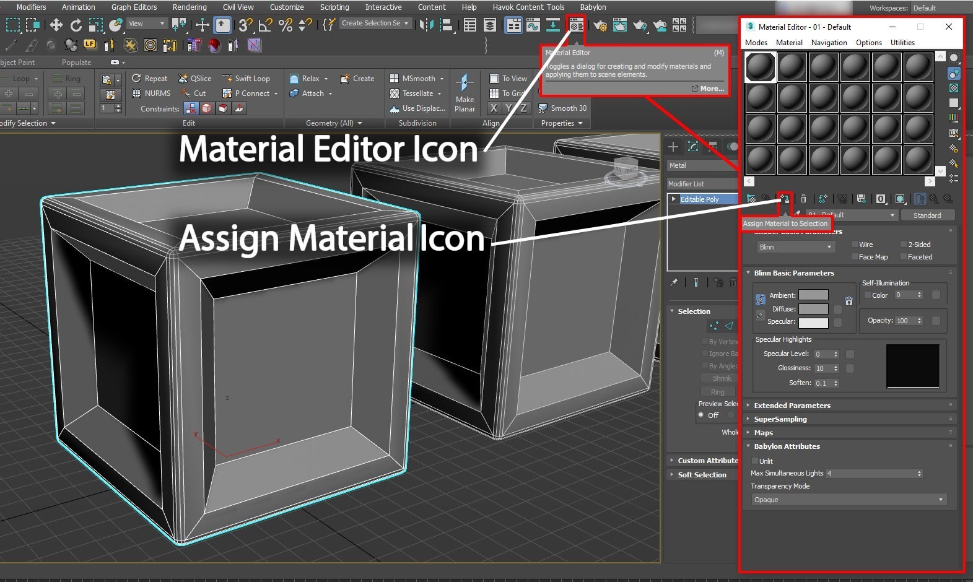Viewport: 973px width, 582px height.
Task: Enable the Wire checkbox
Action: (x=855, y=245)
